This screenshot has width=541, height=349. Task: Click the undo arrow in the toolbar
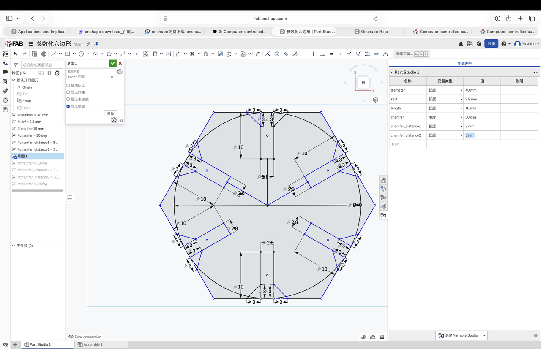coord(15,54)
